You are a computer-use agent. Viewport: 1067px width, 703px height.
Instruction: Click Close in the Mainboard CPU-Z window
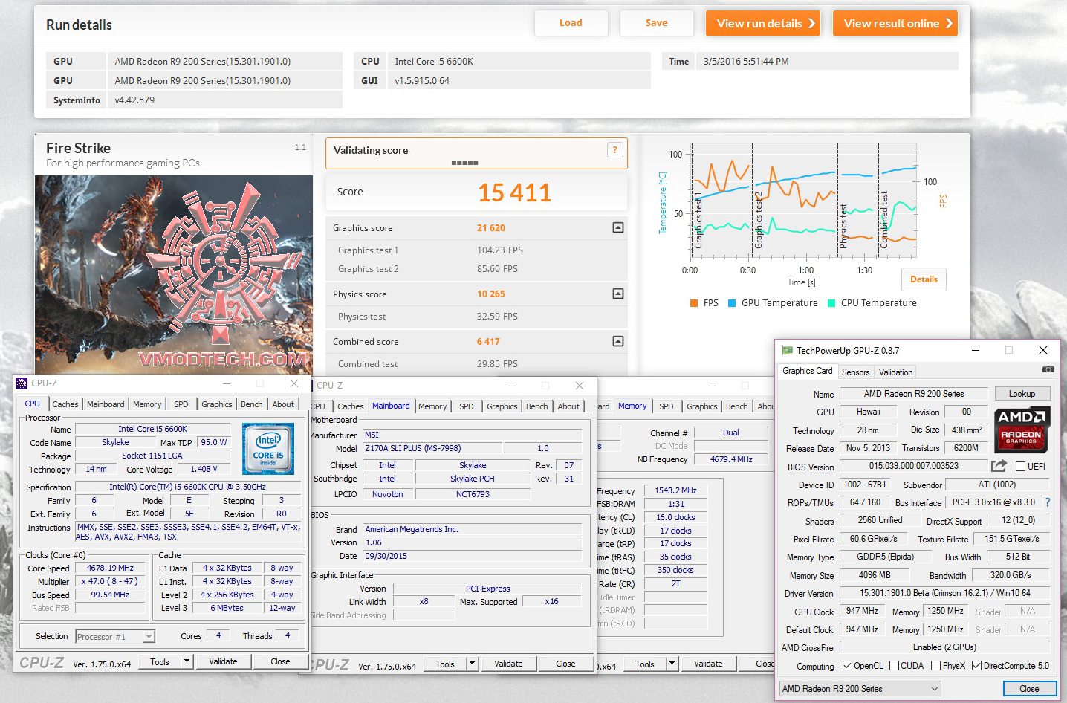(x=565, y=664)
